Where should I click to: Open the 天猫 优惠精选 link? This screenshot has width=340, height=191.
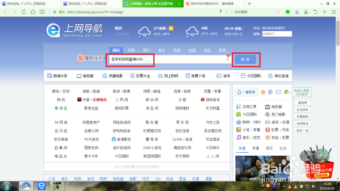[92, 100]
